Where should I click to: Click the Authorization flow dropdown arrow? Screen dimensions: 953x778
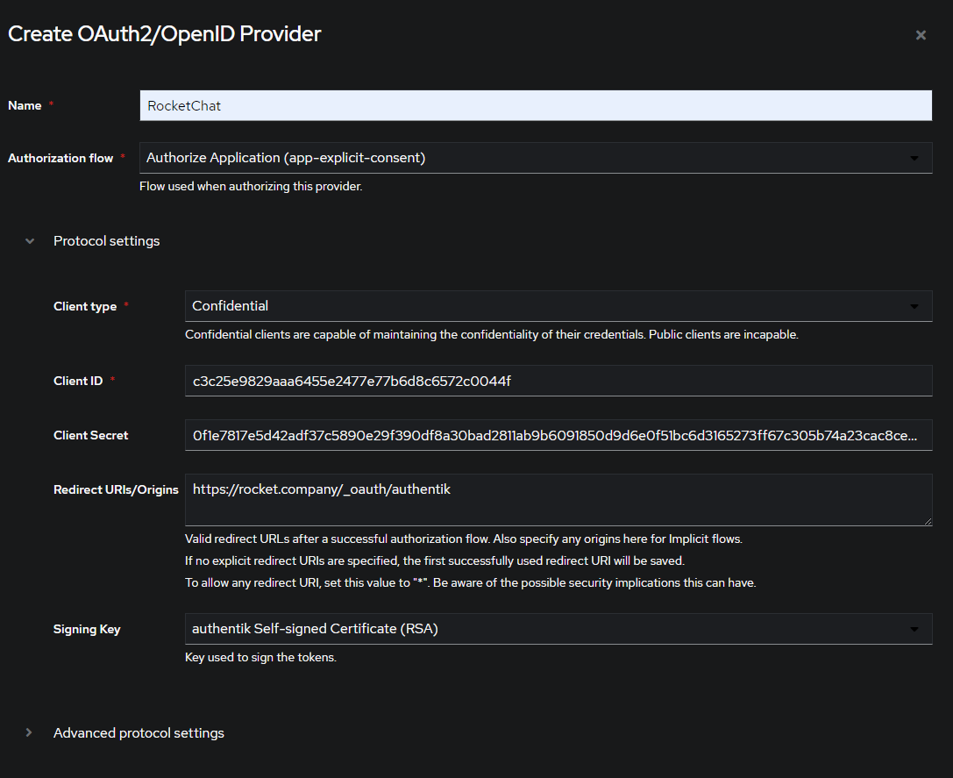914,159
